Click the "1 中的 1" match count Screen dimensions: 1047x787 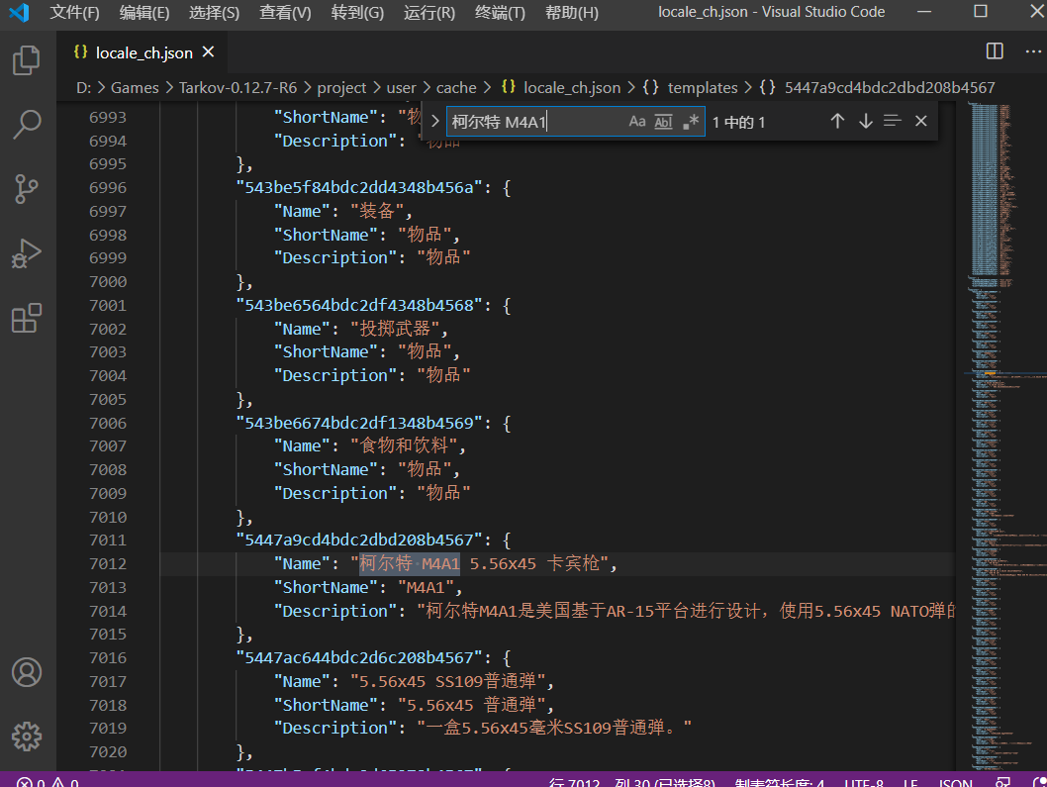coord(738,123)
